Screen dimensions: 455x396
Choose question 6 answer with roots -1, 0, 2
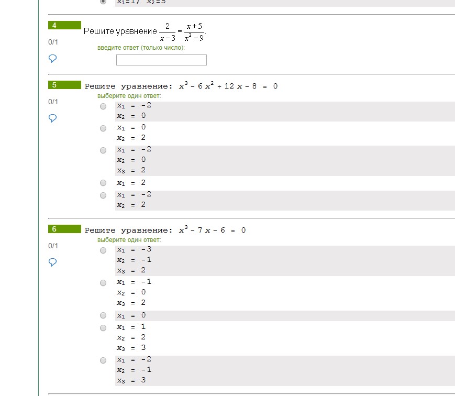click(103, 283)
